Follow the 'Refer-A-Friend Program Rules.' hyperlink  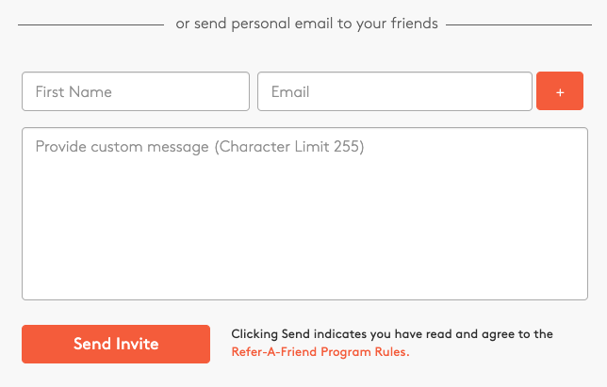320,352
